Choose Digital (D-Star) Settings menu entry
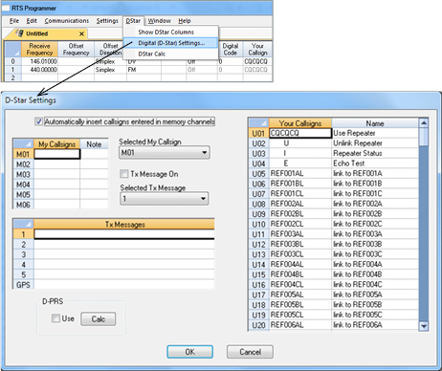The image size is (442, 371). (171, 43)
